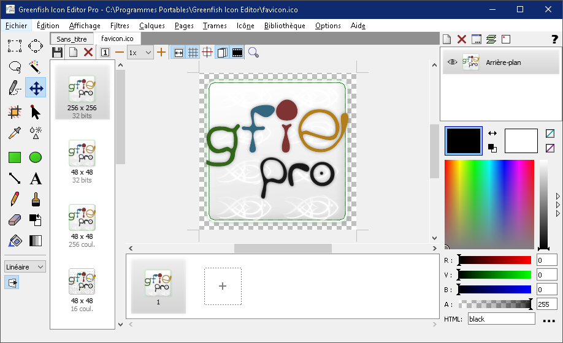Toggle the center crosshair guides
563x343 pixels.
pos(207,53)
